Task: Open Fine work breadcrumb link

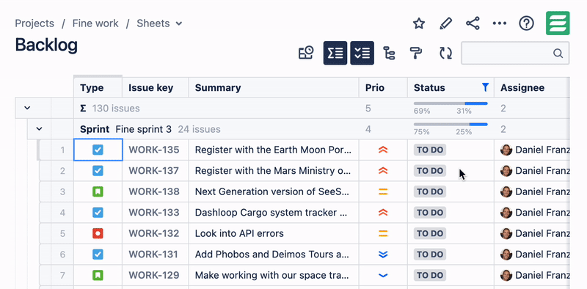Action: pyautogui.click(x=95, y=23)
